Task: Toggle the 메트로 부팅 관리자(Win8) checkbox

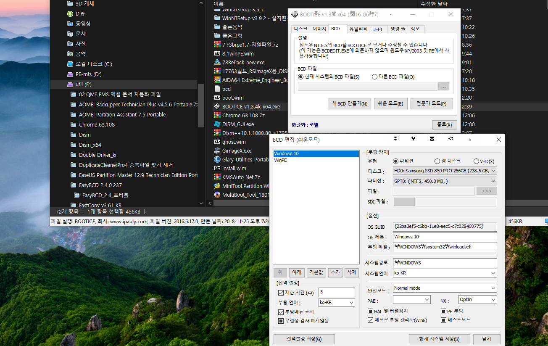Action: pyautogui.click(x=370, y=320)
